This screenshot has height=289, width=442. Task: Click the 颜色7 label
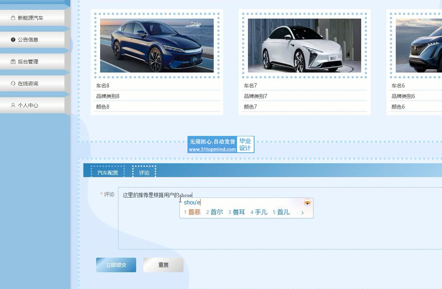pyautogui.click(x=250, y=107)
